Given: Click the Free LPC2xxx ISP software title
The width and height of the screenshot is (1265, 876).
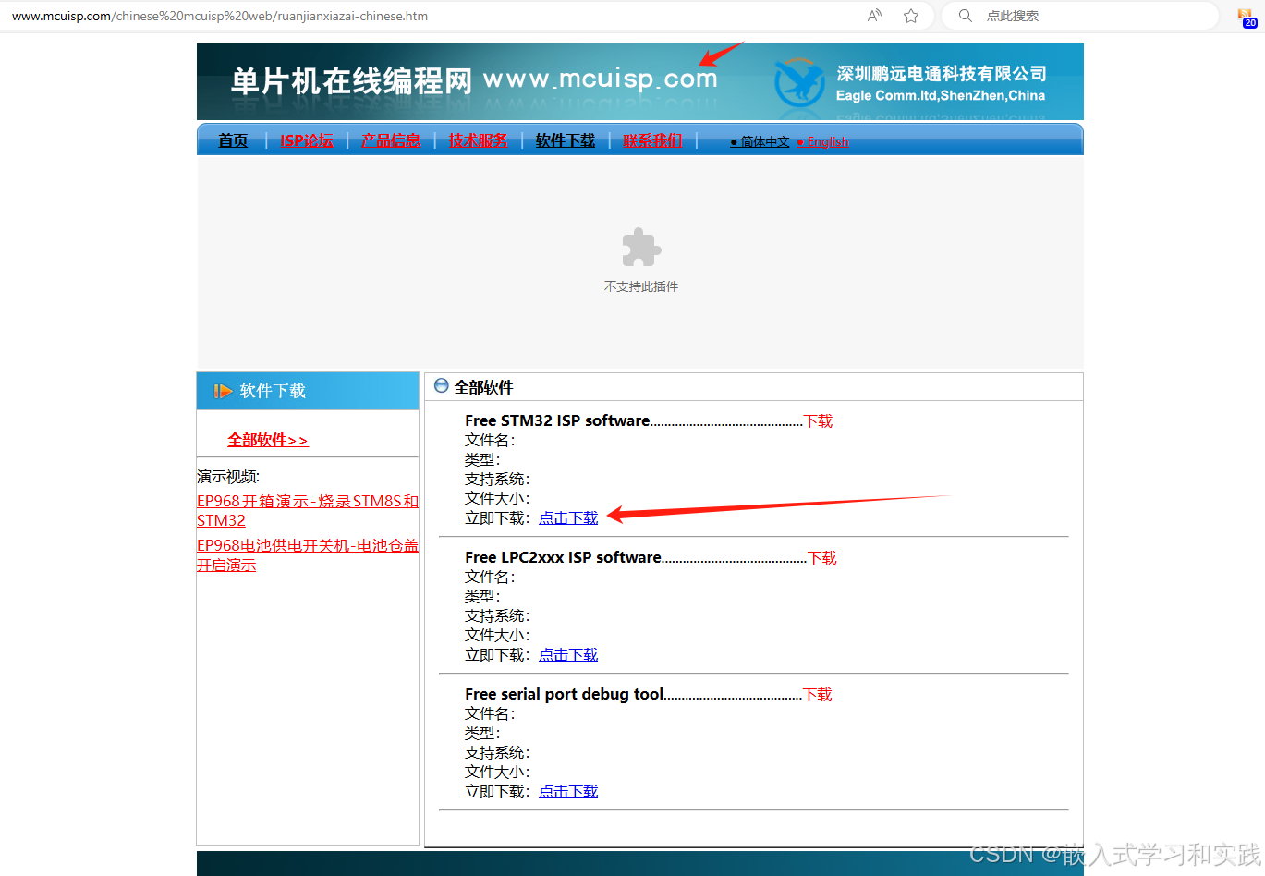Looking at the screenshot, I should click(563, 557).
